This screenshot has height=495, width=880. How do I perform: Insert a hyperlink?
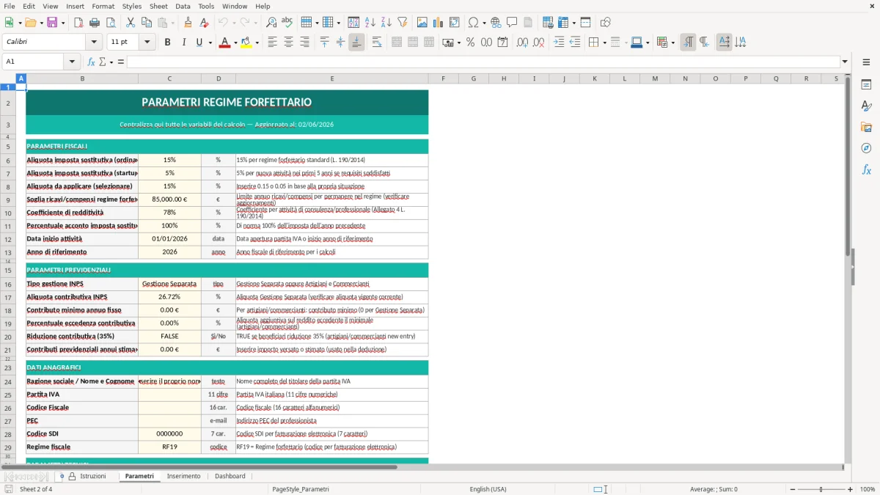496,23
